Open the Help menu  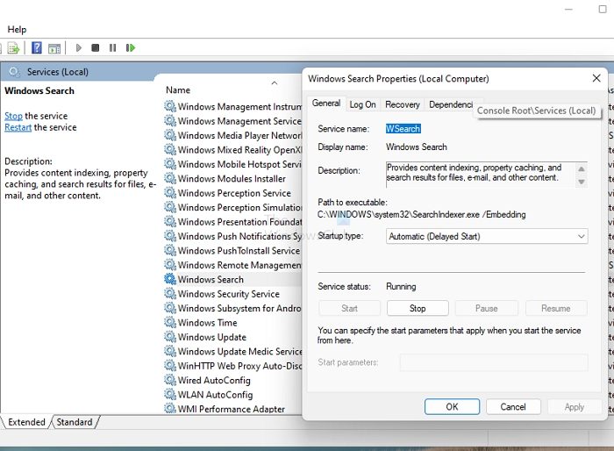[17, 29]
